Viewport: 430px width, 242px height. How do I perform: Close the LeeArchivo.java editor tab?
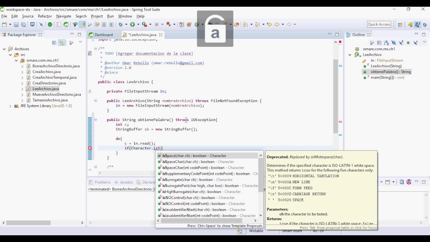click(161, 35)
